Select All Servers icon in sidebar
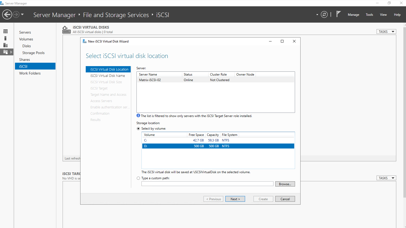The height and width of the screenshot is (228, 406). (x=6, y=45)
